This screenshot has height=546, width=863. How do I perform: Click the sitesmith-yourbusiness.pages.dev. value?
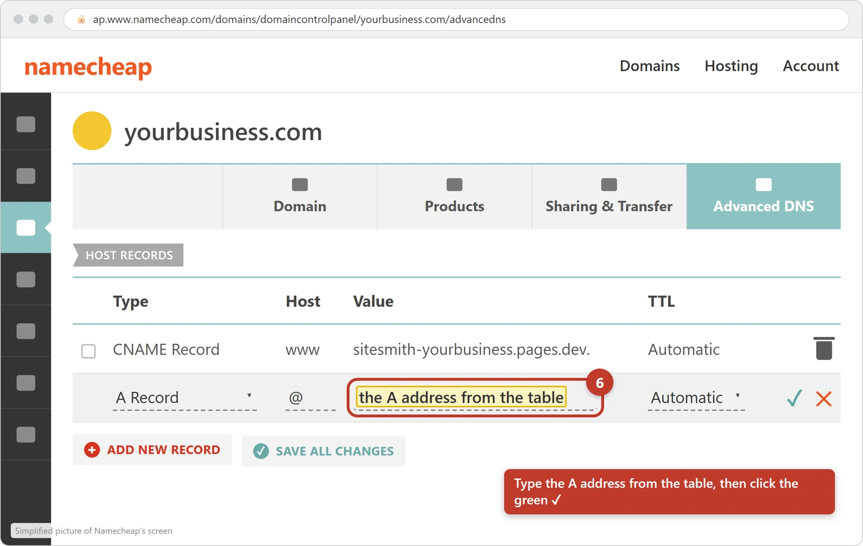471,350
